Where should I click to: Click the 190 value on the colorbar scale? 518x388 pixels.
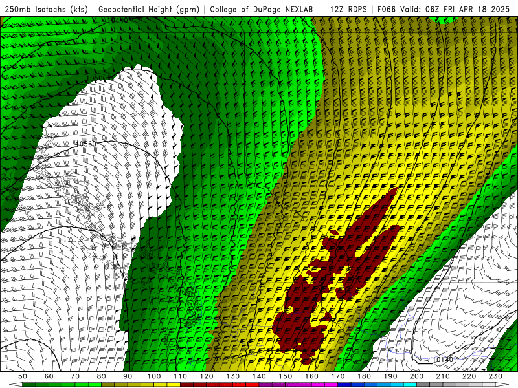pyautogui.click(x=390, y=376)
